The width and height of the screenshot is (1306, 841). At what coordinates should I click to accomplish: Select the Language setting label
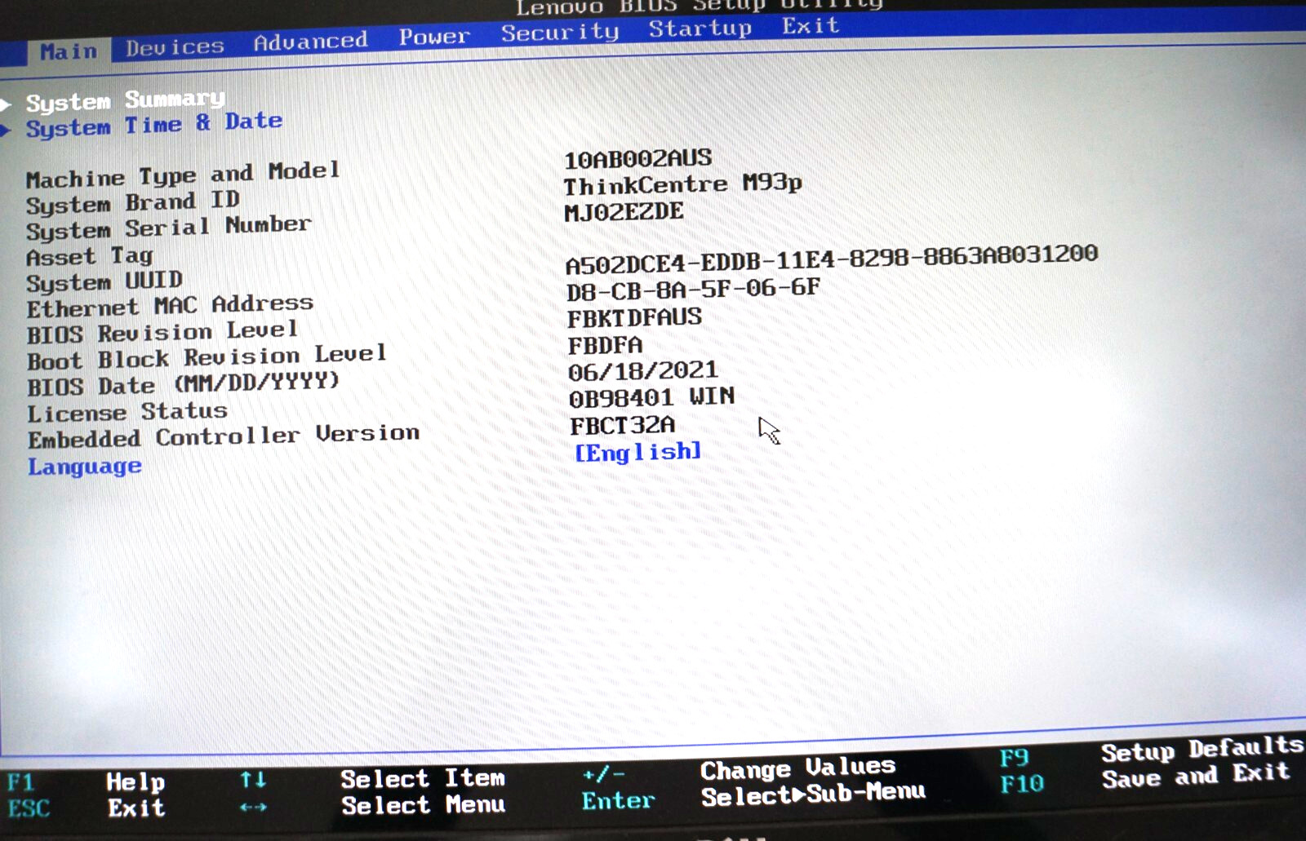coord(85,467)
